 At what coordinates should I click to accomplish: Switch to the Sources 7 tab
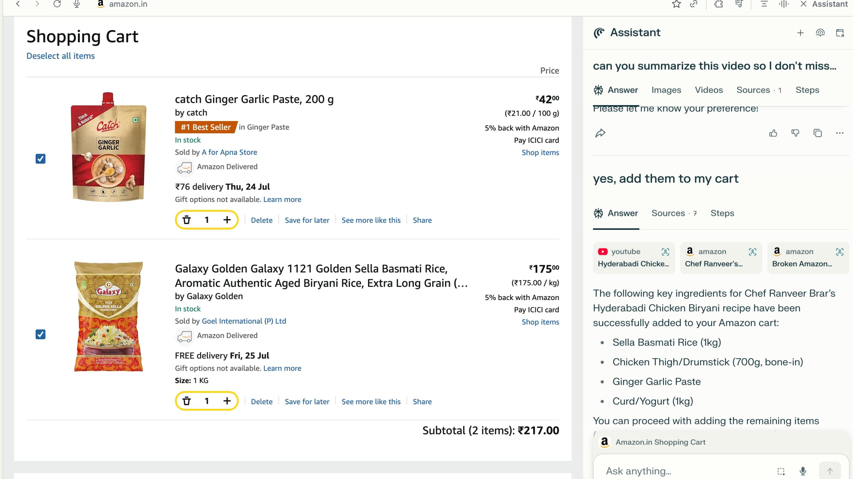674,213
